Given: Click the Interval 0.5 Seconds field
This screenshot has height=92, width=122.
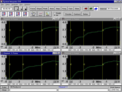Looking at the screenshot, I should (114, 9).
